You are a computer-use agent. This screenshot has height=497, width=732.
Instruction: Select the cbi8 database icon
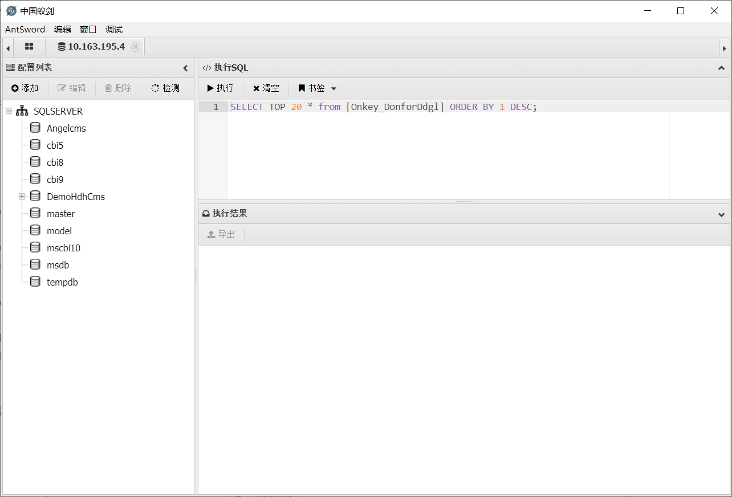[35, 162]
